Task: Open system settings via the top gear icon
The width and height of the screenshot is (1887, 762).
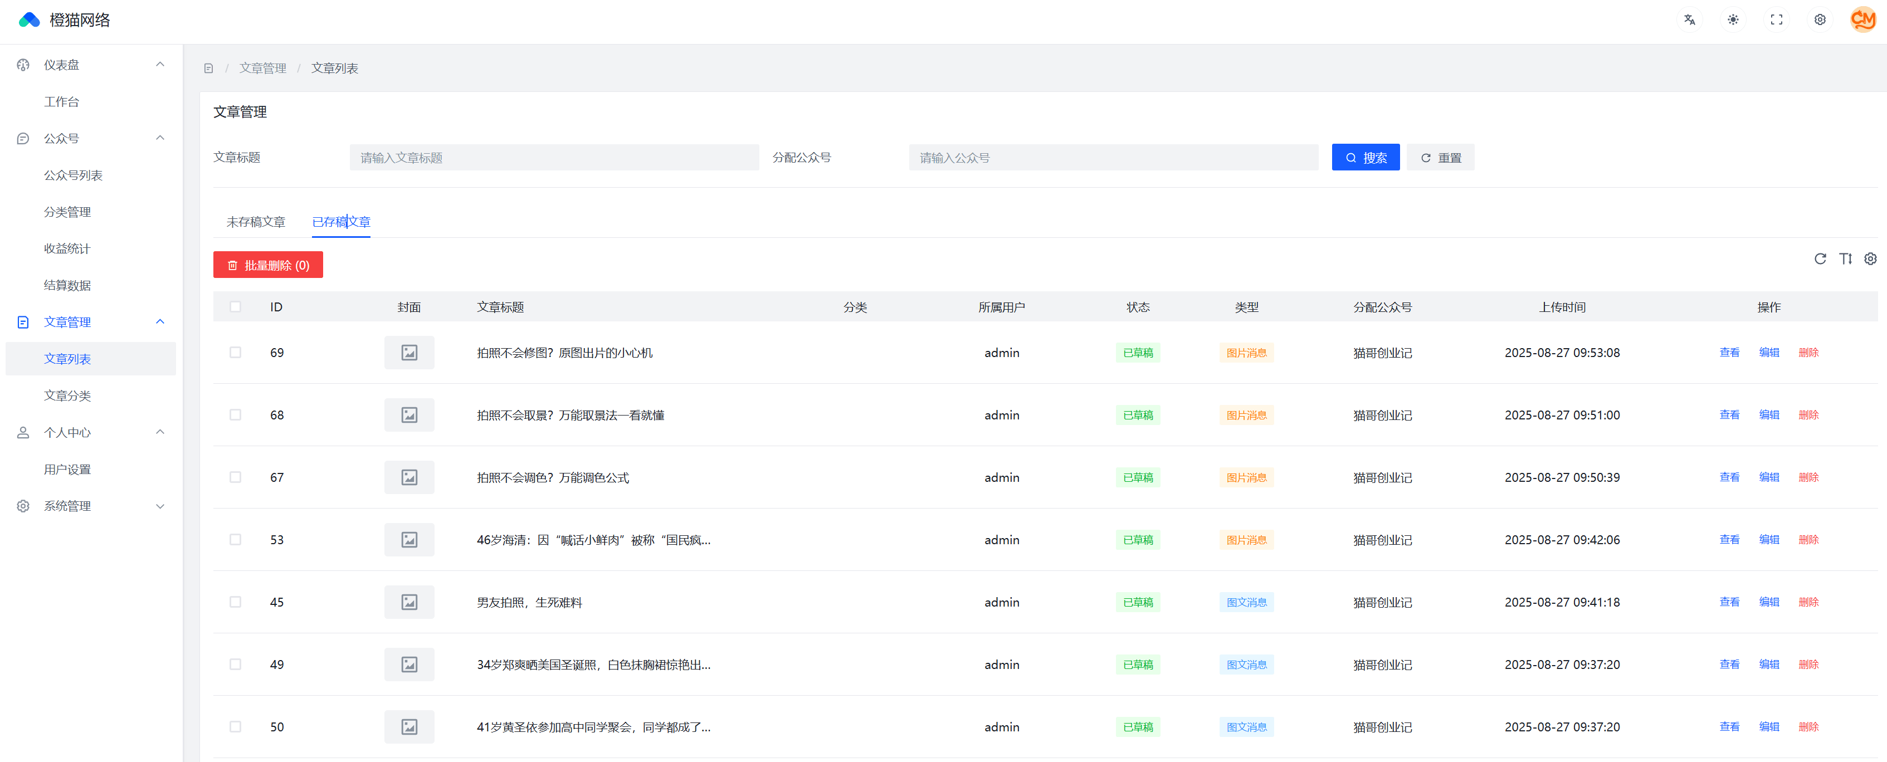Action: (x=1820, y=20)
